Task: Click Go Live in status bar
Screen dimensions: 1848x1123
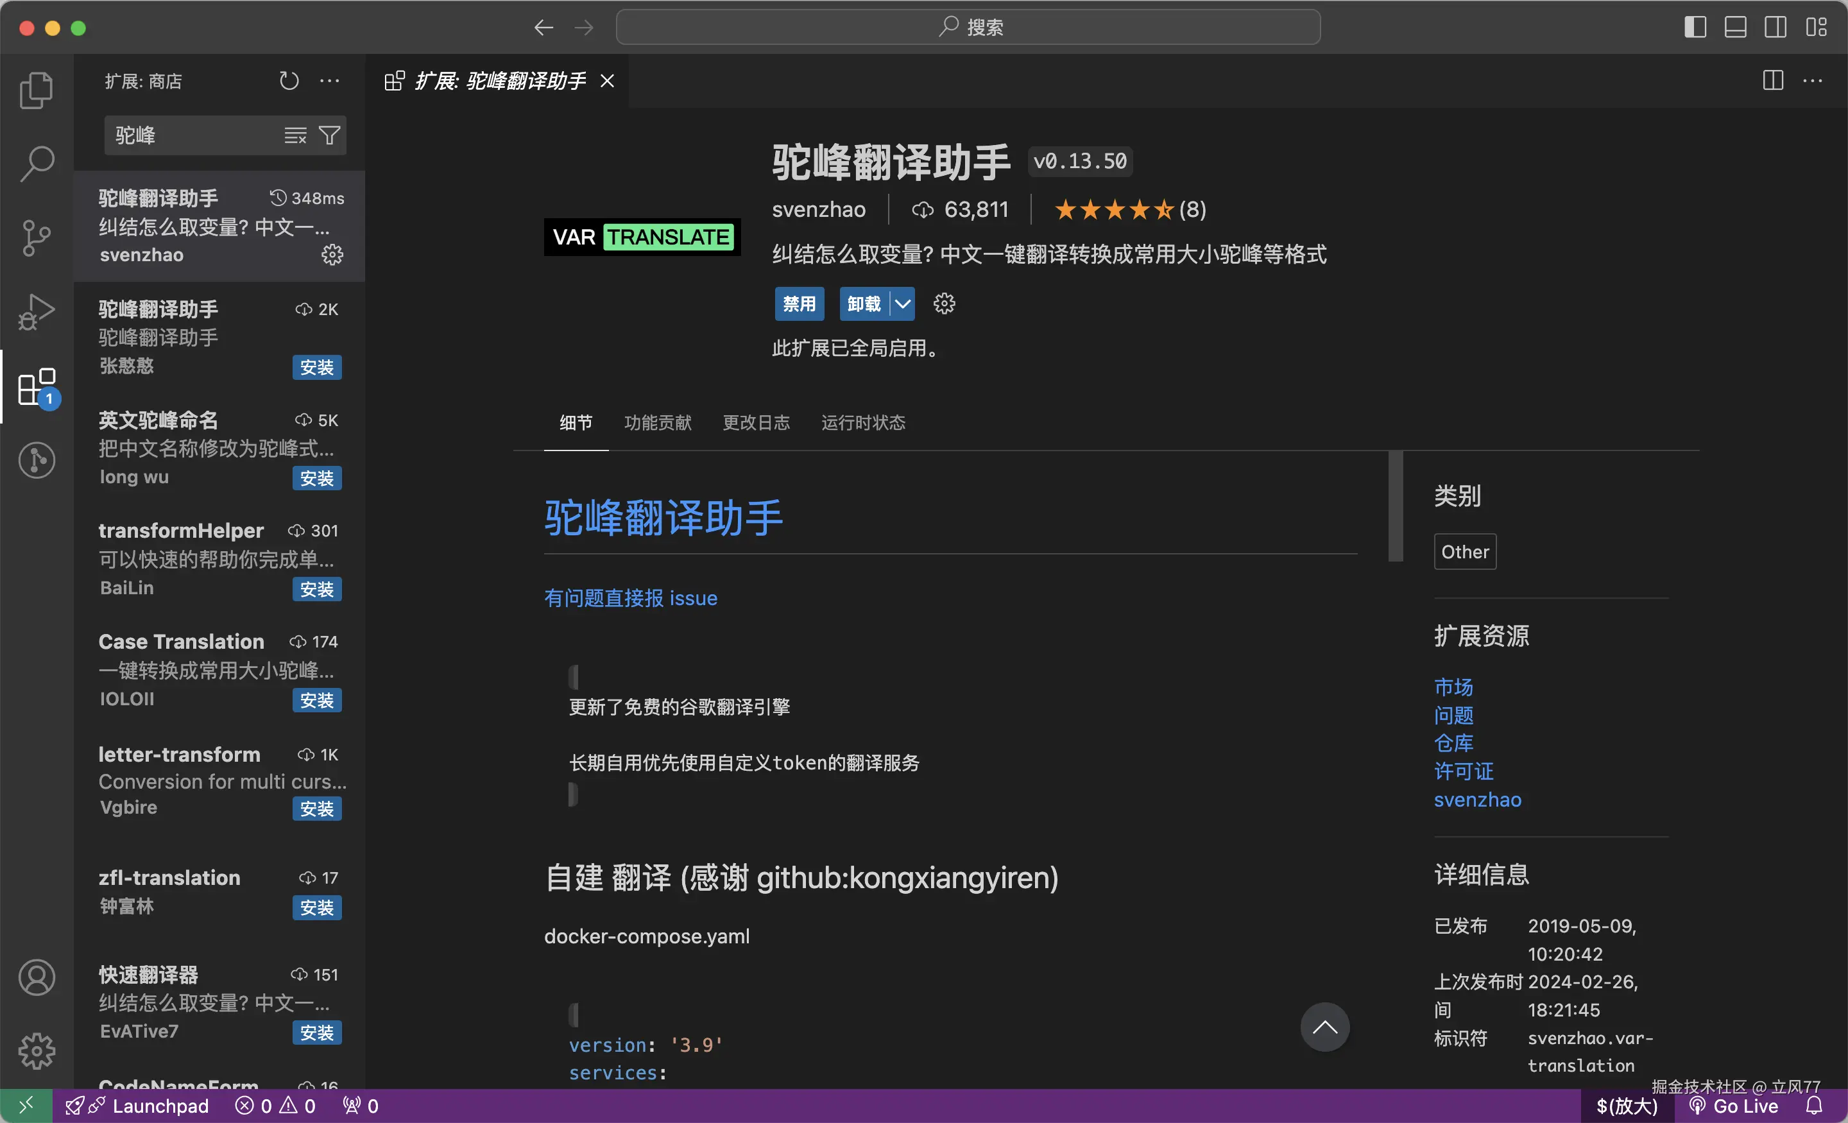Action: (x=1734, y=1106)
